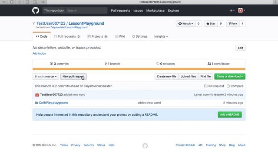Viewport: 278px width, 156px height.
Task: Open the Clone or download dropdown
Action: point(230,76)
